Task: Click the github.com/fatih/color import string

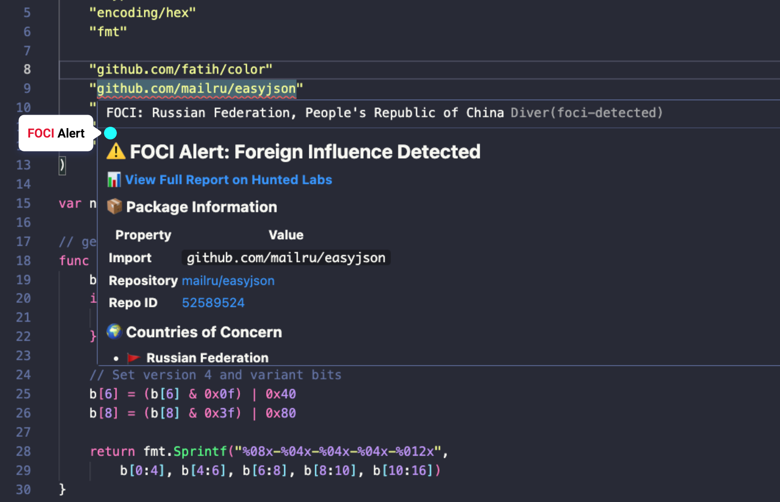Action: pyautogui.click(x=181, y=69)
